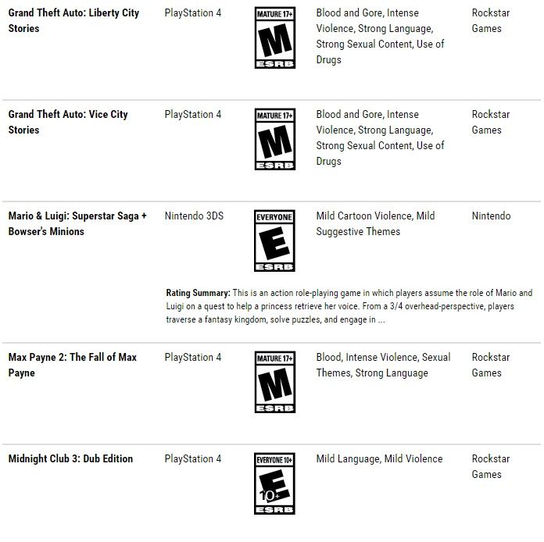Click Rockstar Games in the Liberty City Stories row

point(491,21)
